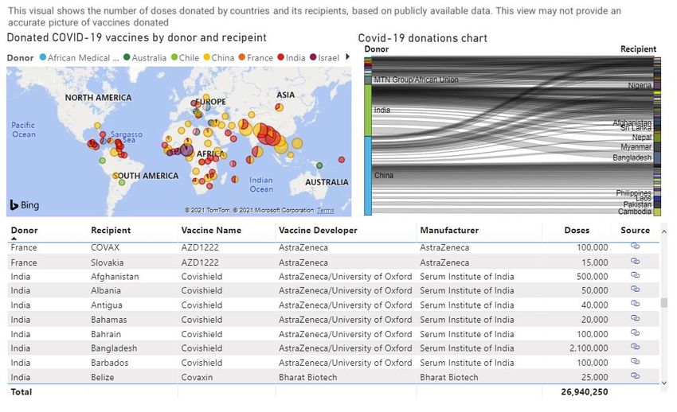
Task: Open source link for India Afghanistan row
Action: click(x=635, y=275)
